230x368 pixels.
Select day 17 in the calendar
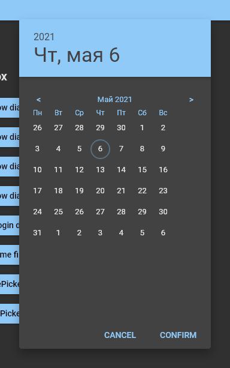(x=38, y=191)
